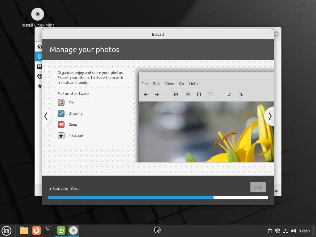Select the star contribute sidebar icon
316x237 pixels.
pyautogui.click(x=40, y=86)
